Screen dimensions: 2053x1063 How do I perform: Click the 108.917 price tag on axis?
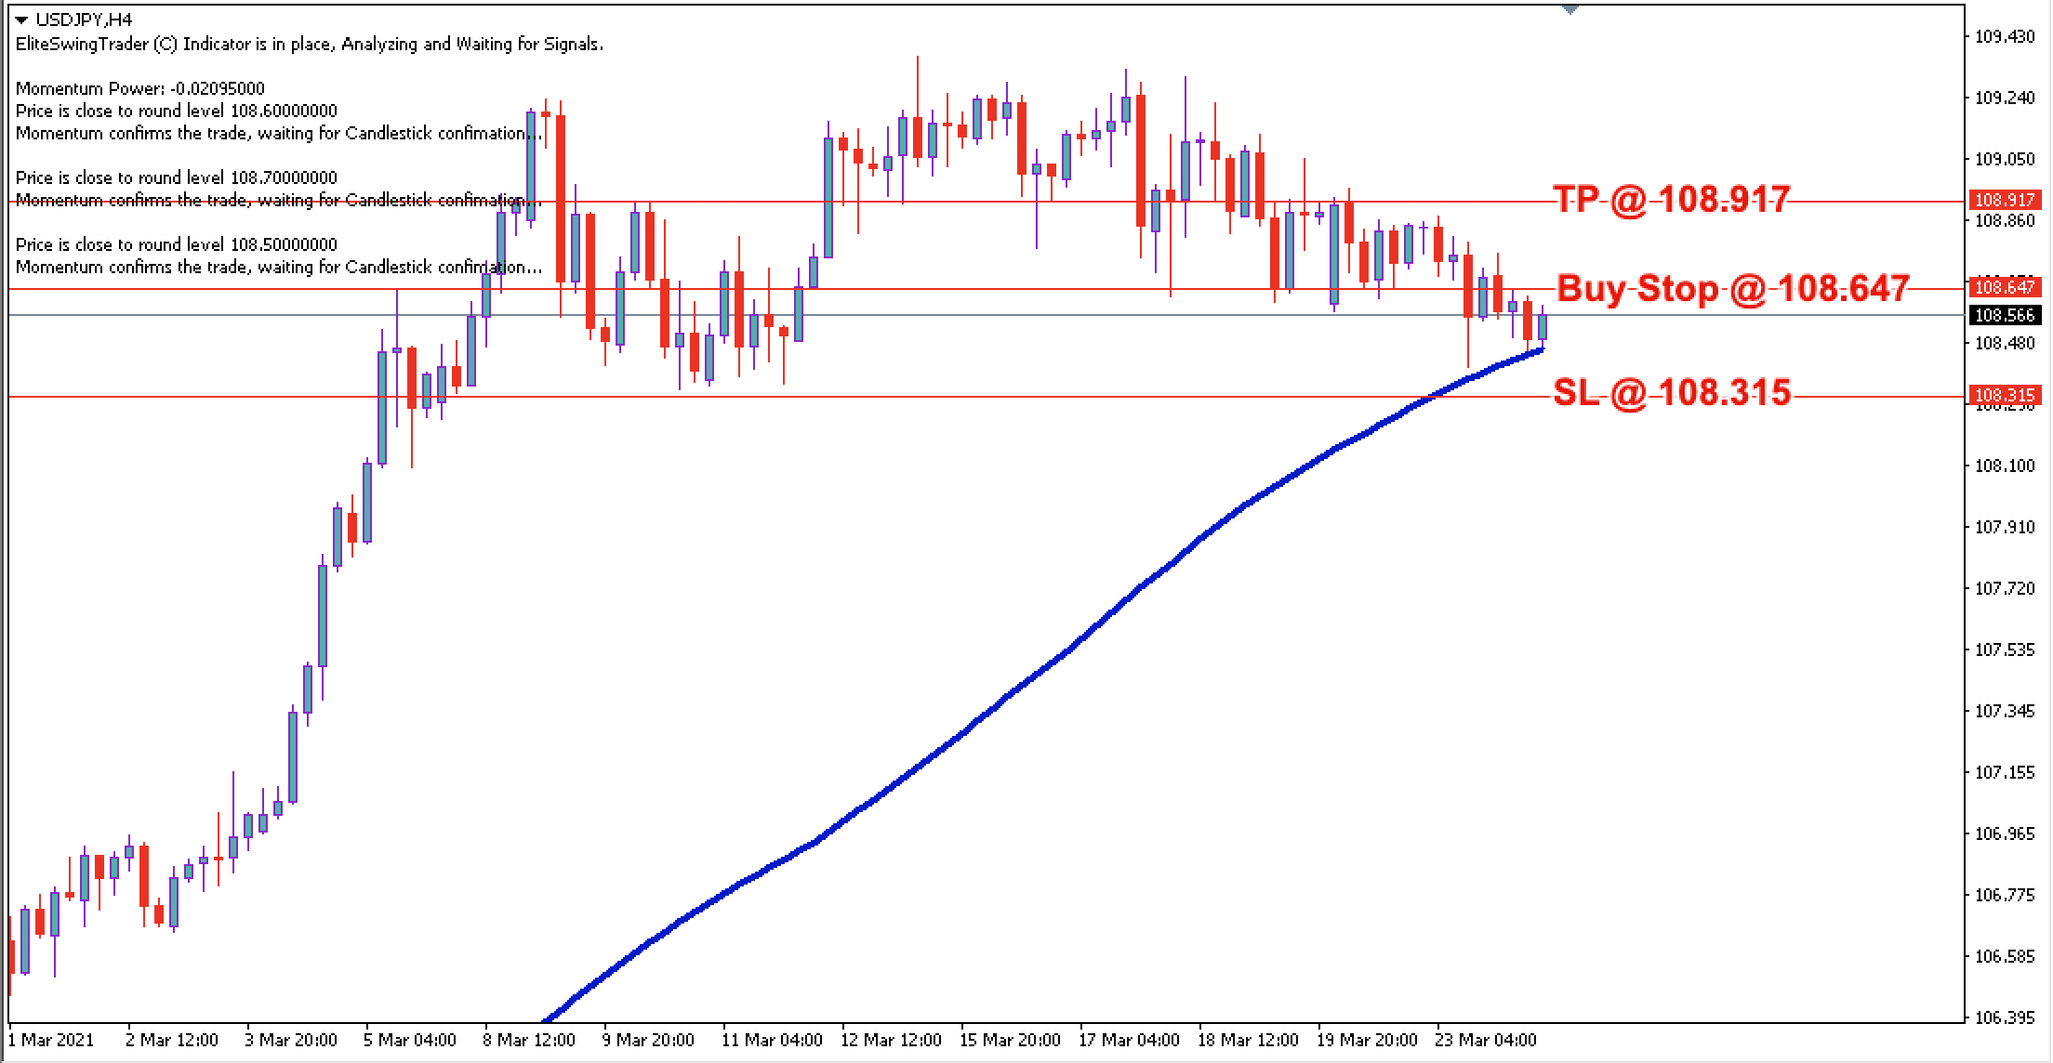pos(2007,201)
